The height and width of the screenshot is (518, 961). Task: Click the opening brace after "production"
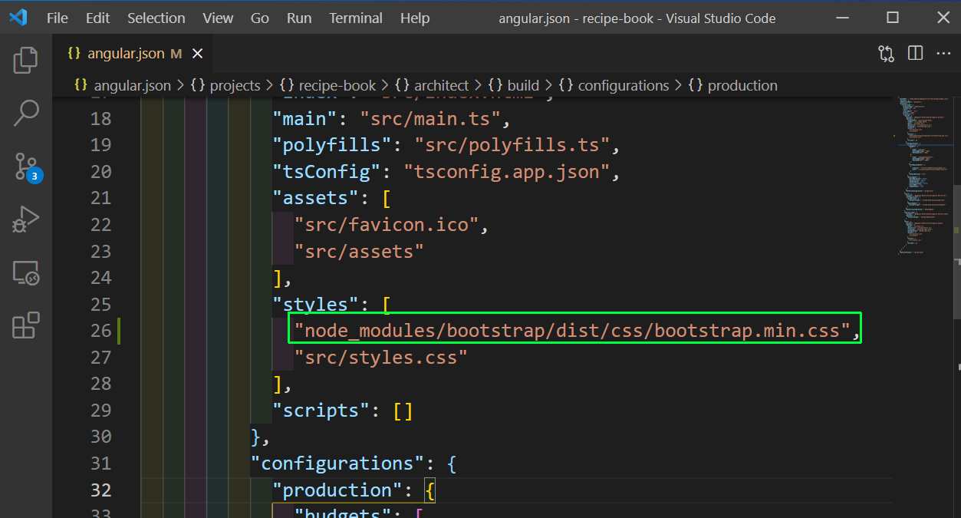(430, 490)
